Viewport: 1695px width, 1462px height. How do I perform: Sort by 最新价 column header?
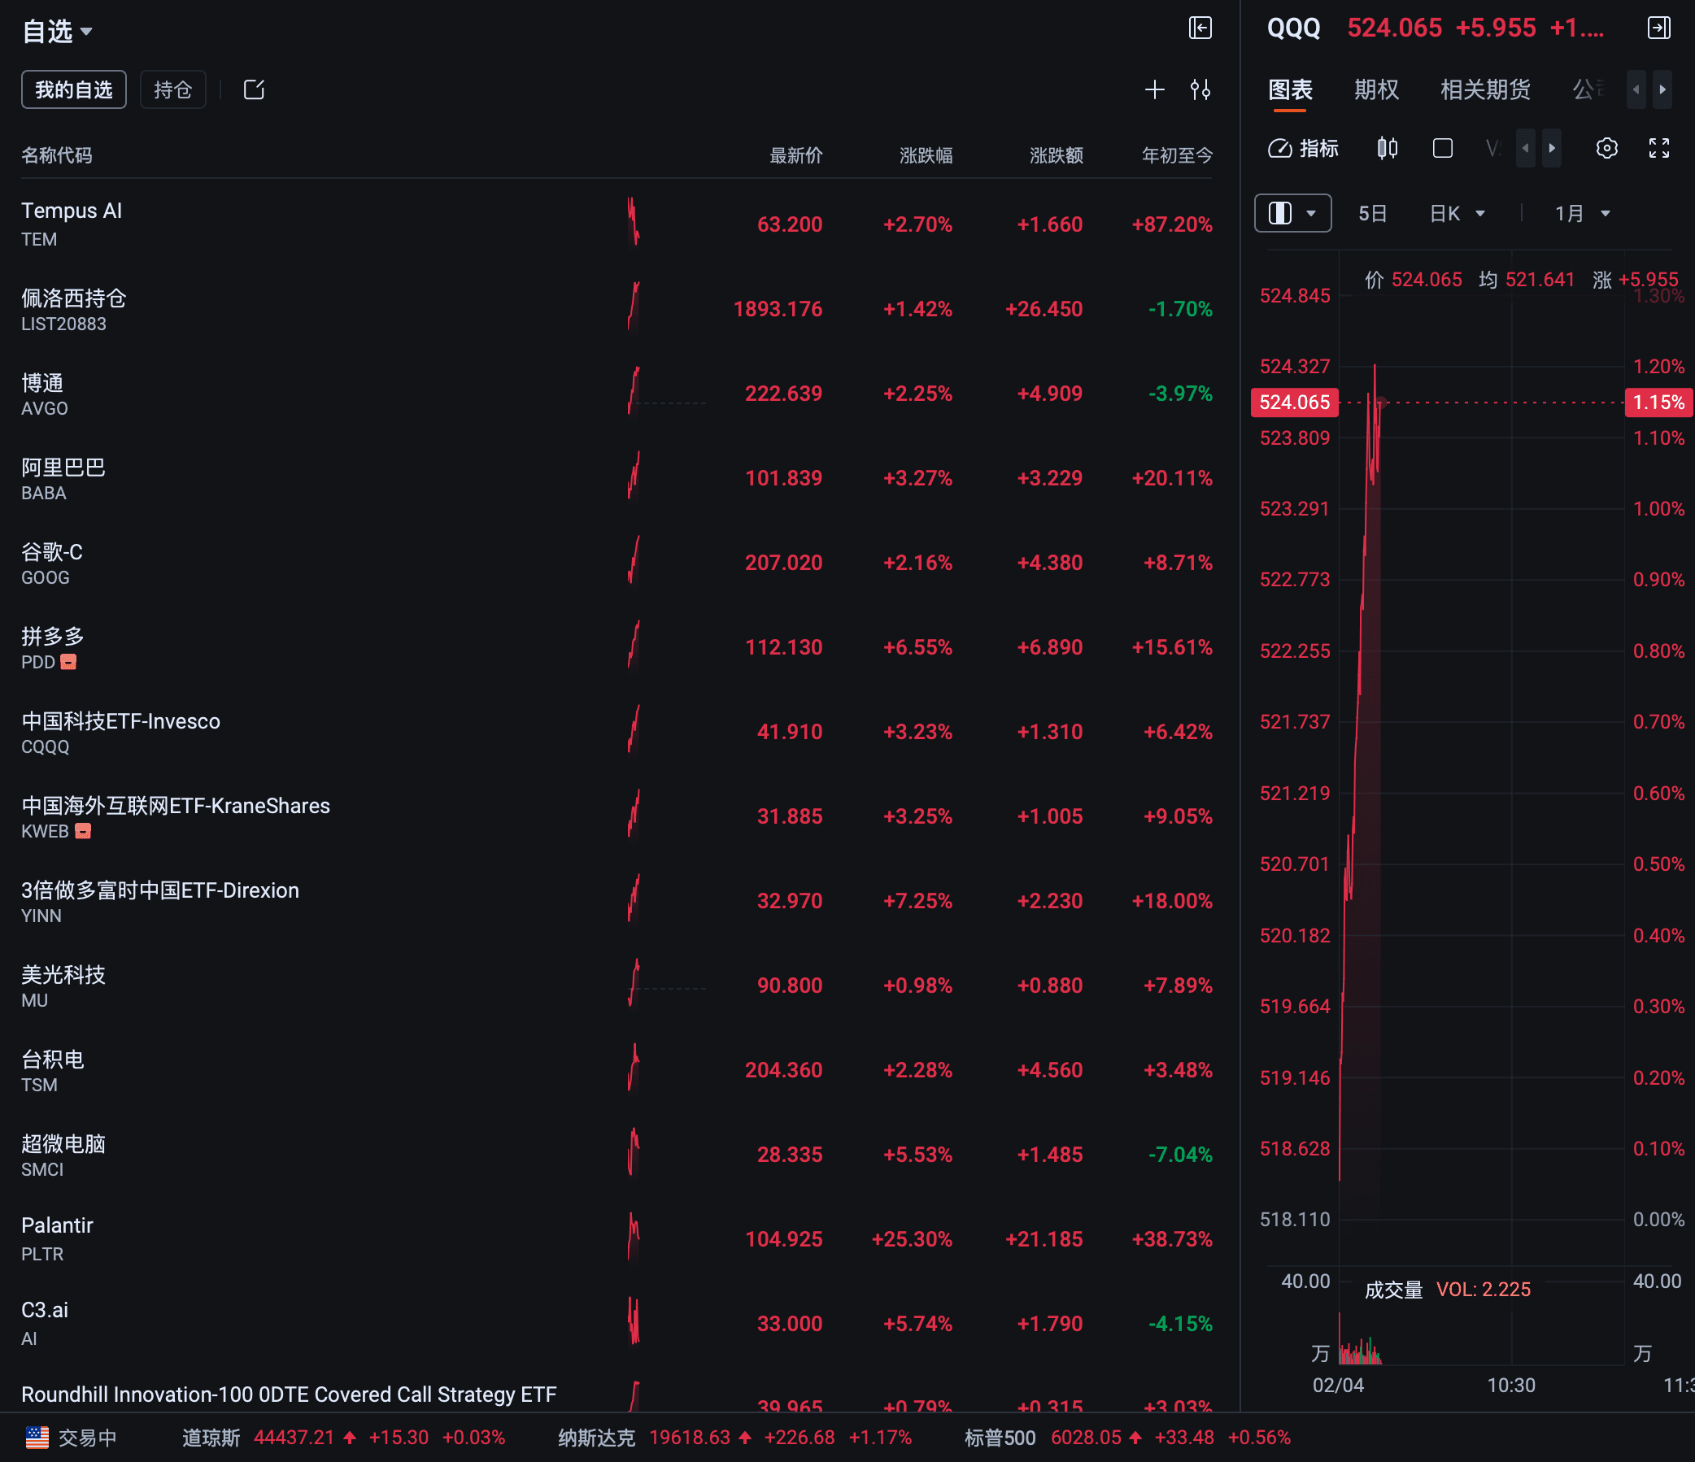(796, 155)
